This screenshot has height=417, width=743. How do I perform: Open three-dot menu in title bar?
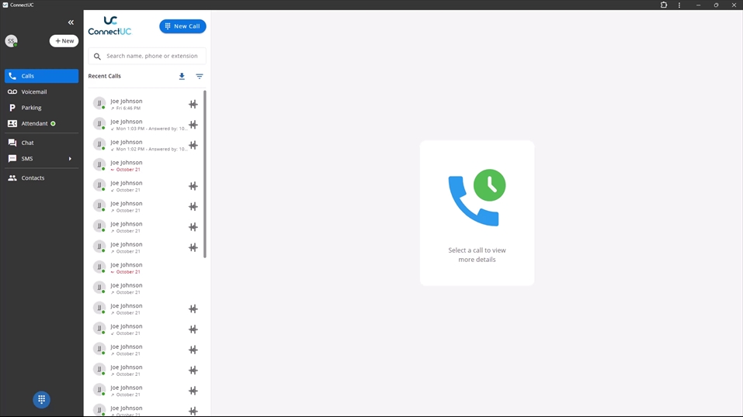tap(679, 5)
